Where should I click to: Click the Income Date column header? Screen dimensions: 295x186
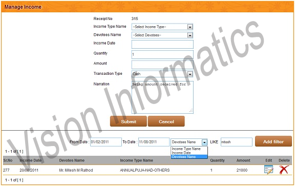pos(31,160)
